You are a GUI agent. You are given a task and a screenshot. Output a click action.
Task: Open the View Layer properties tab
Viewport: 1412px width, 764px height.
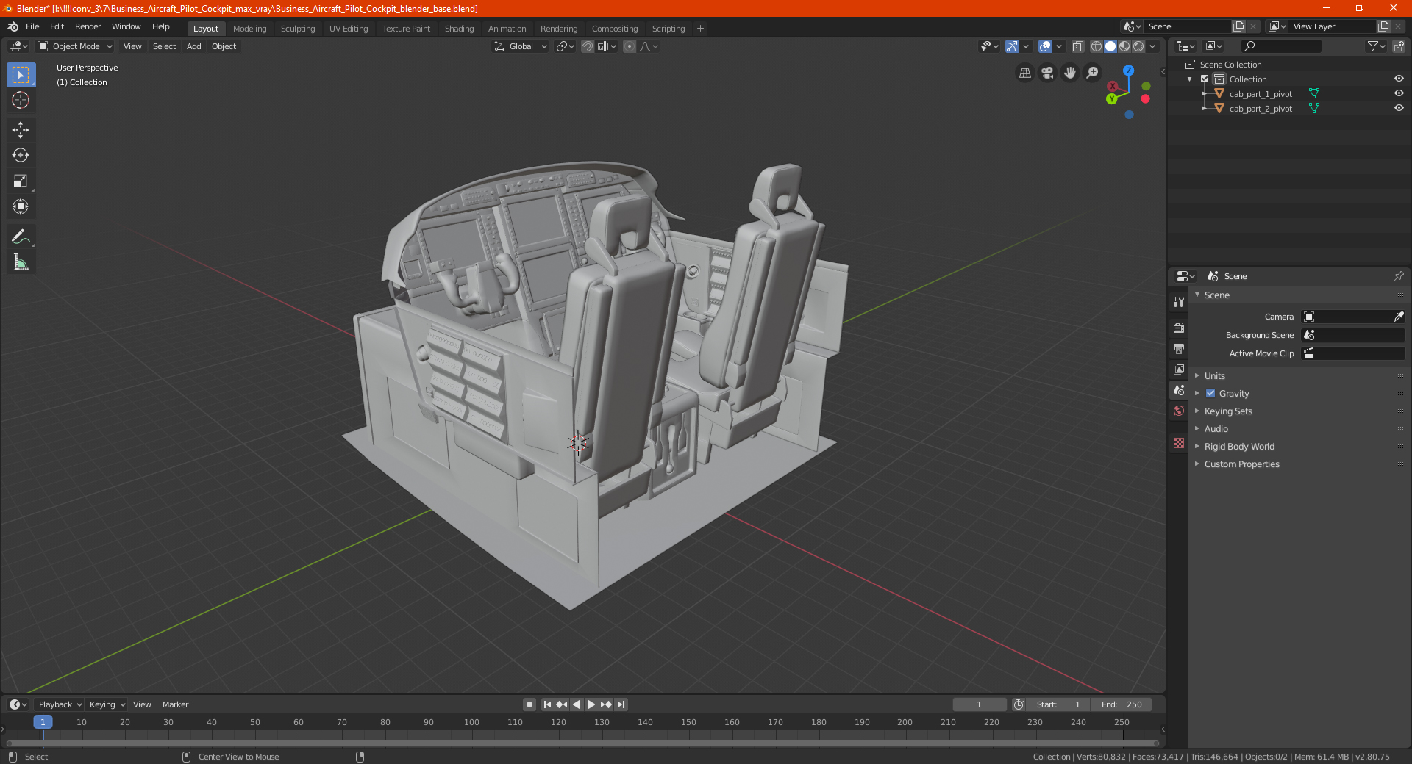point(1179,369)
